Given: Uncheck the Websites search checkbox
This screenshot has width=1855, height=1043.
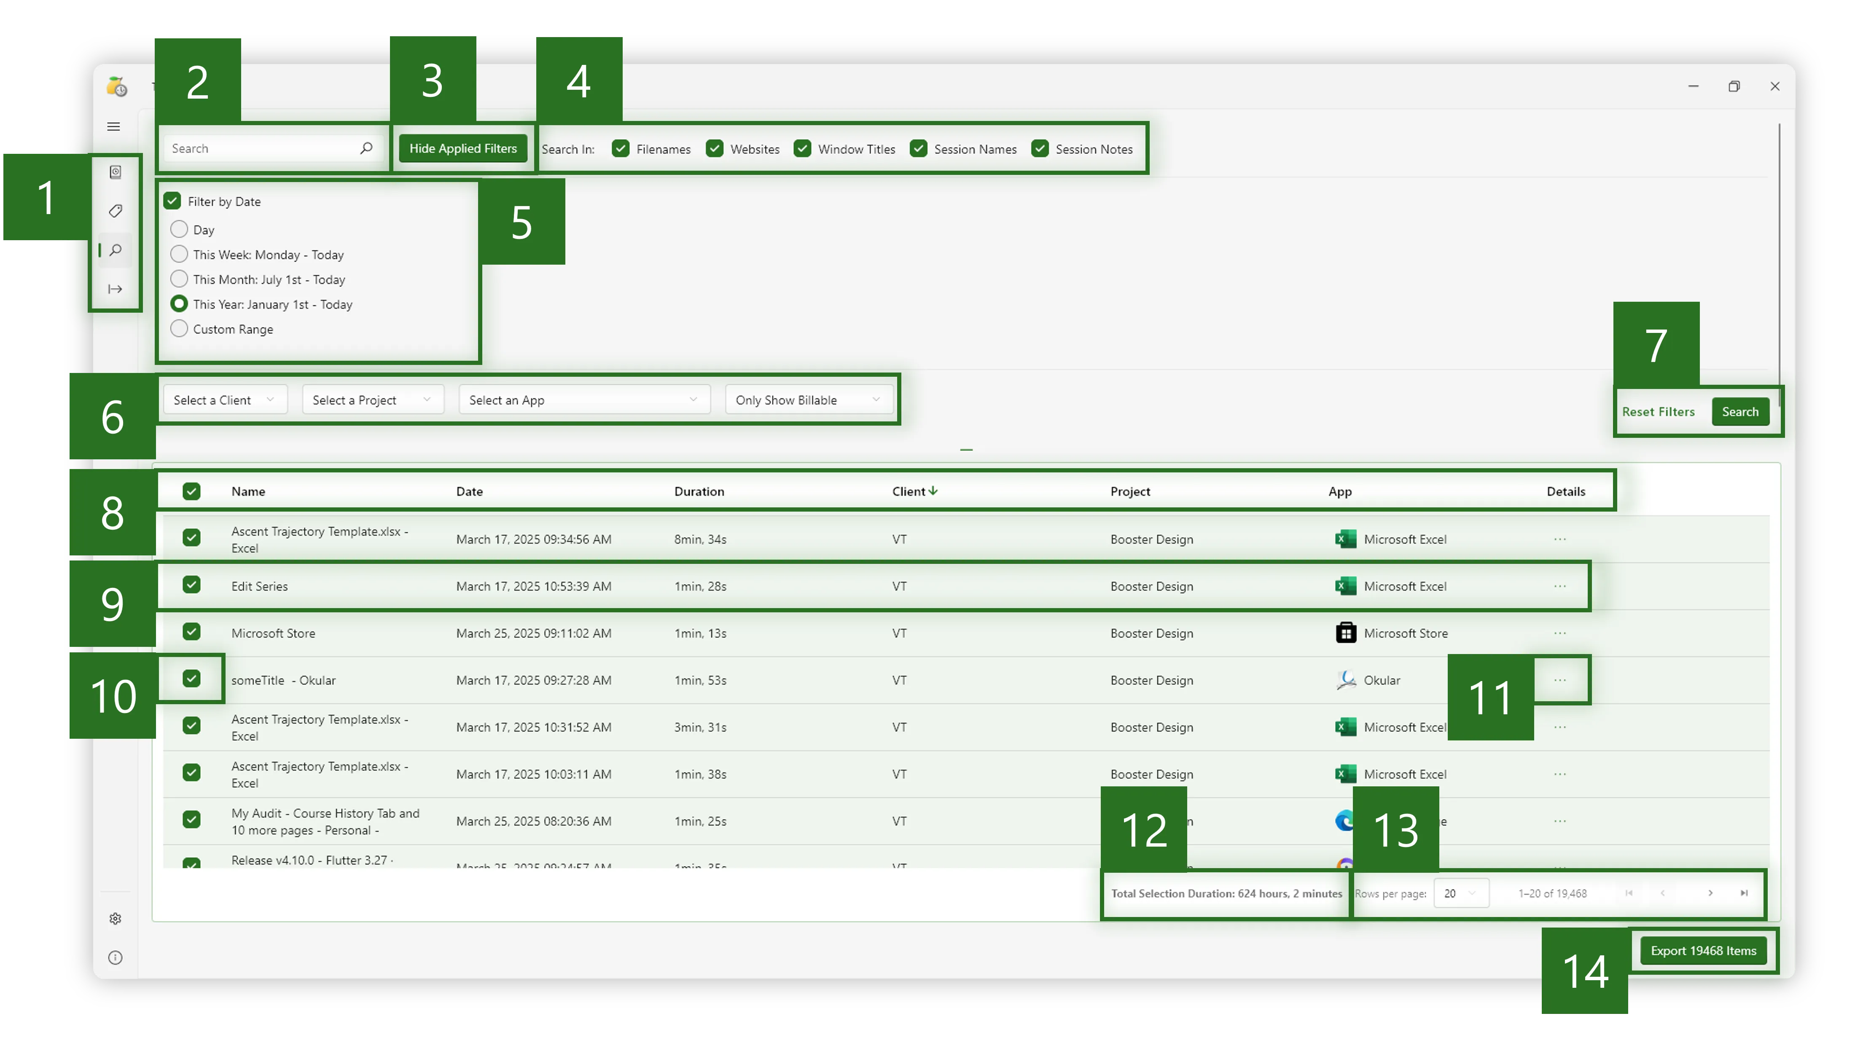Looking at the screenshot, I should 714,149.
